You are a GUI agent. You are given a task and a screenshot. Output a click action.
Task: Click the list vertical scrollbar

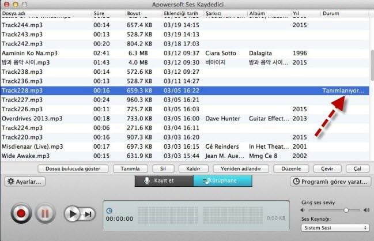(372, 65)
